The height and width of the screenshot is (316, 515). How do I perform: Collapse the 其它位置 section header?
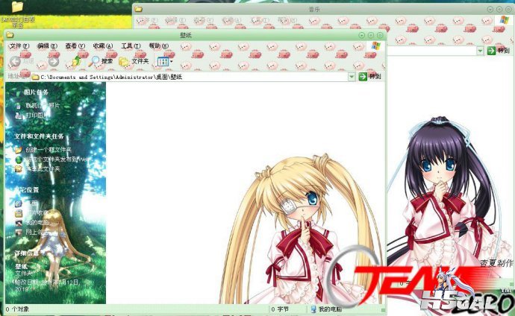click(x=28, y=190)
